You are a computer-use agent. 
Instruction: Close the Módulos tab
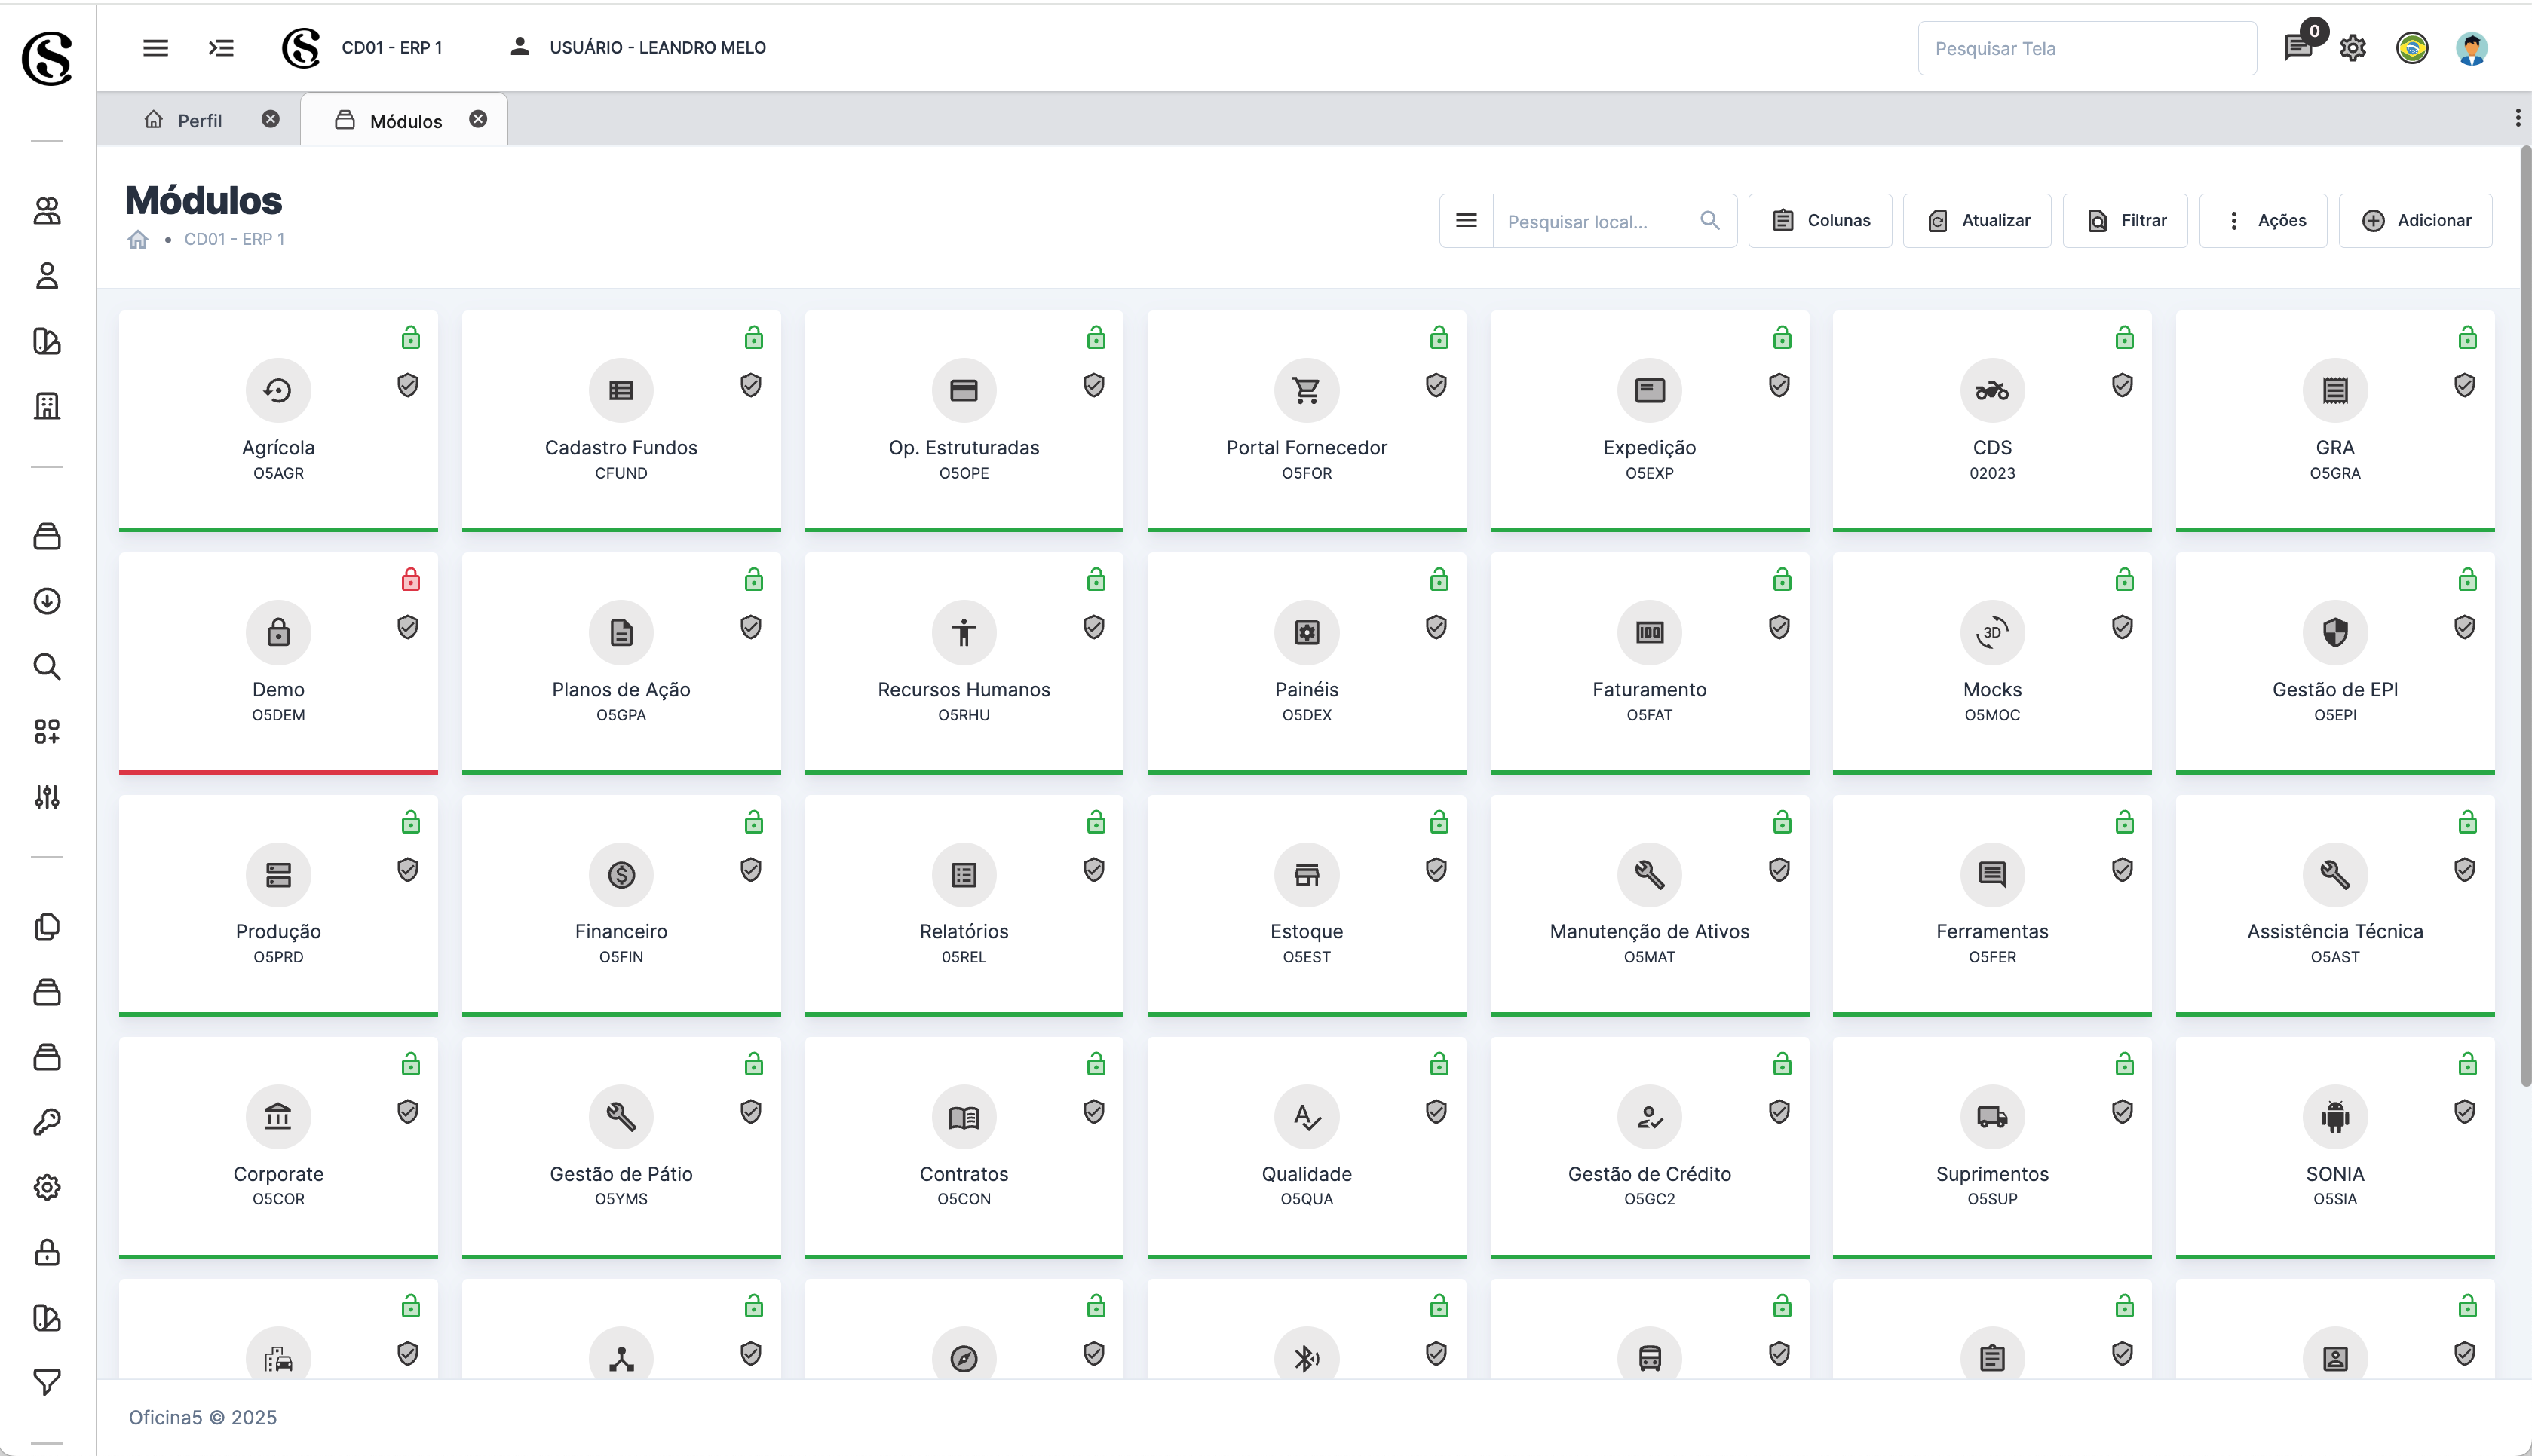[x=478, y=119]
